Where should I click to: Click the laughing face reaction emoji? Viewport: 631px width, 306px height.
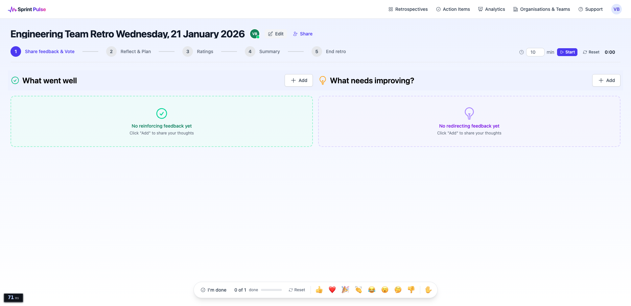[x=371, y=290]
